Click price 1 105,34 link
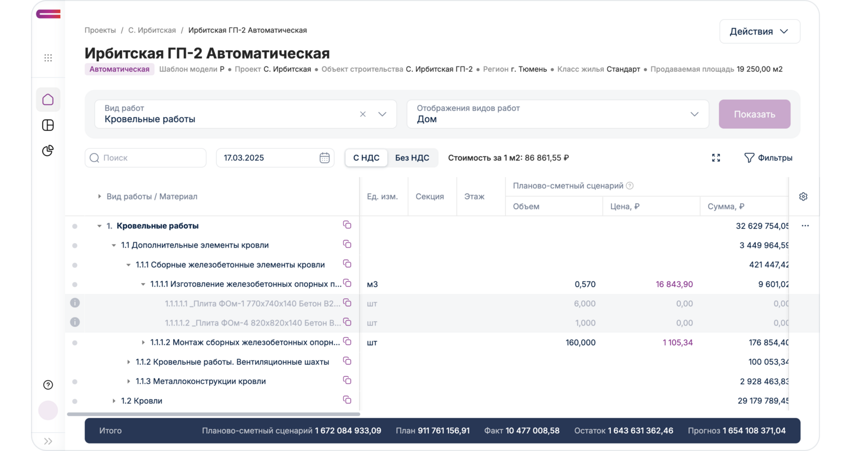Image resolution: width=851 pixels, height=451 pixels. pos(678,343)
